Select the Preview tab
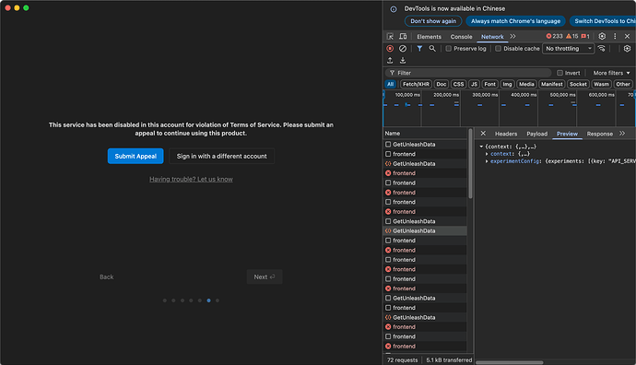 tap(567, 134)
